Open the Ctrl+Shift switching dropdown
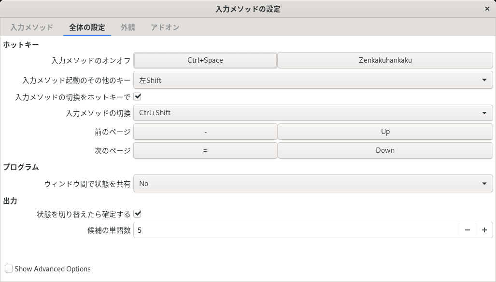Image resolution: width=496 pixels, height=282 pixels. [313, 113]
